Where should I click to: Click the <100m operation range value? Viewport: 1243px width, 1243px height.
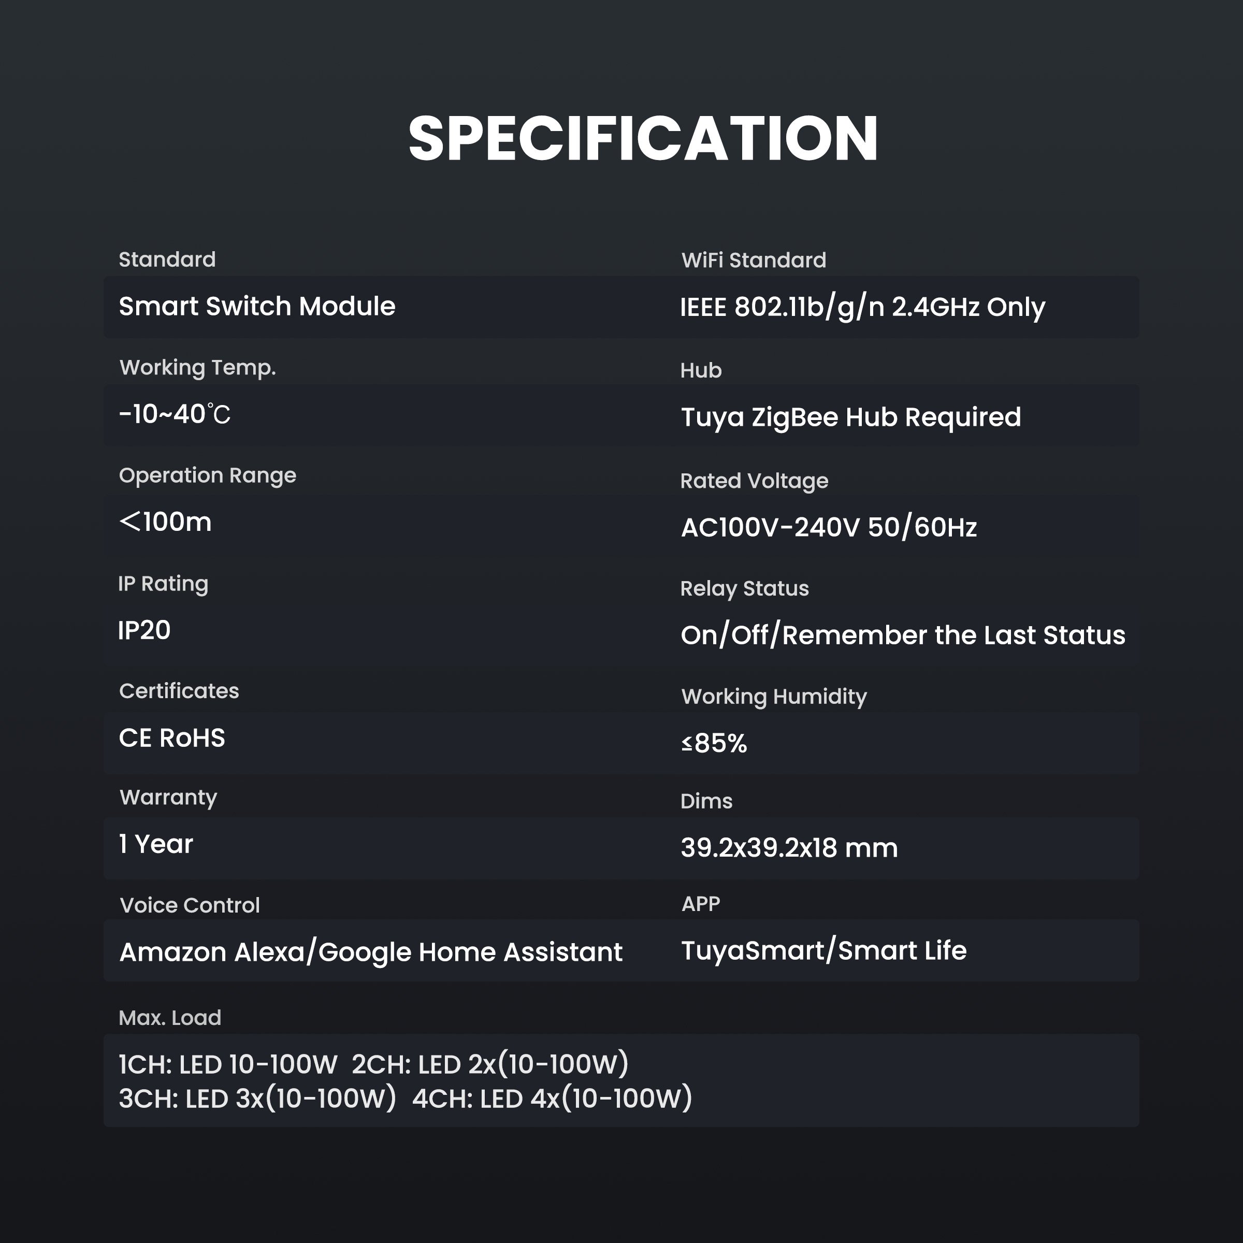click(x=165, y=522)
